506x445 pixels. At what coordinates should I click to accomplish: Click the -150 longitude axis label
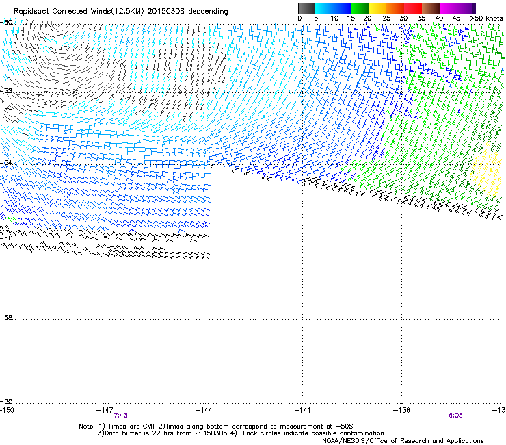[7, 410]
